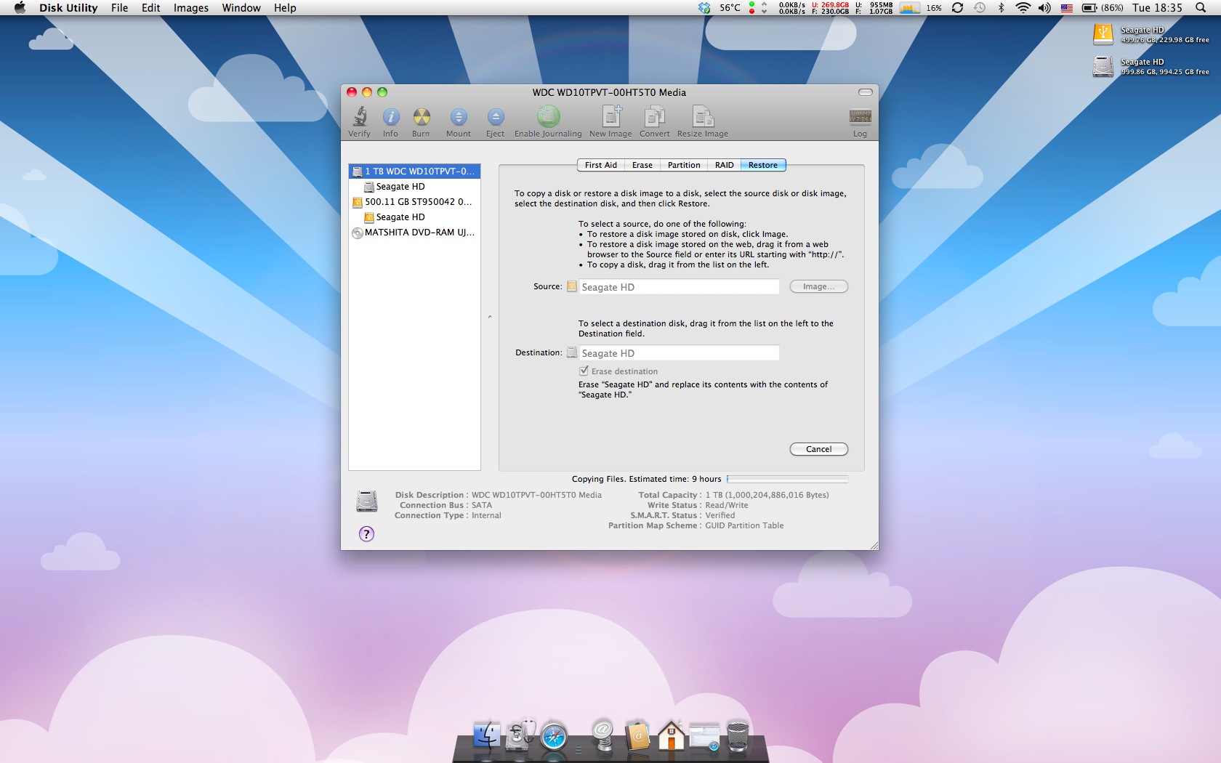
Task: Open the Window menu
Action: tap(241, 8)
